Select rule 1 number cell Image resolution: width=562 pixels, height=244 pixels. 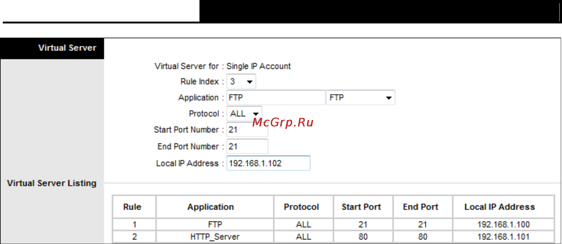(134, 224)
